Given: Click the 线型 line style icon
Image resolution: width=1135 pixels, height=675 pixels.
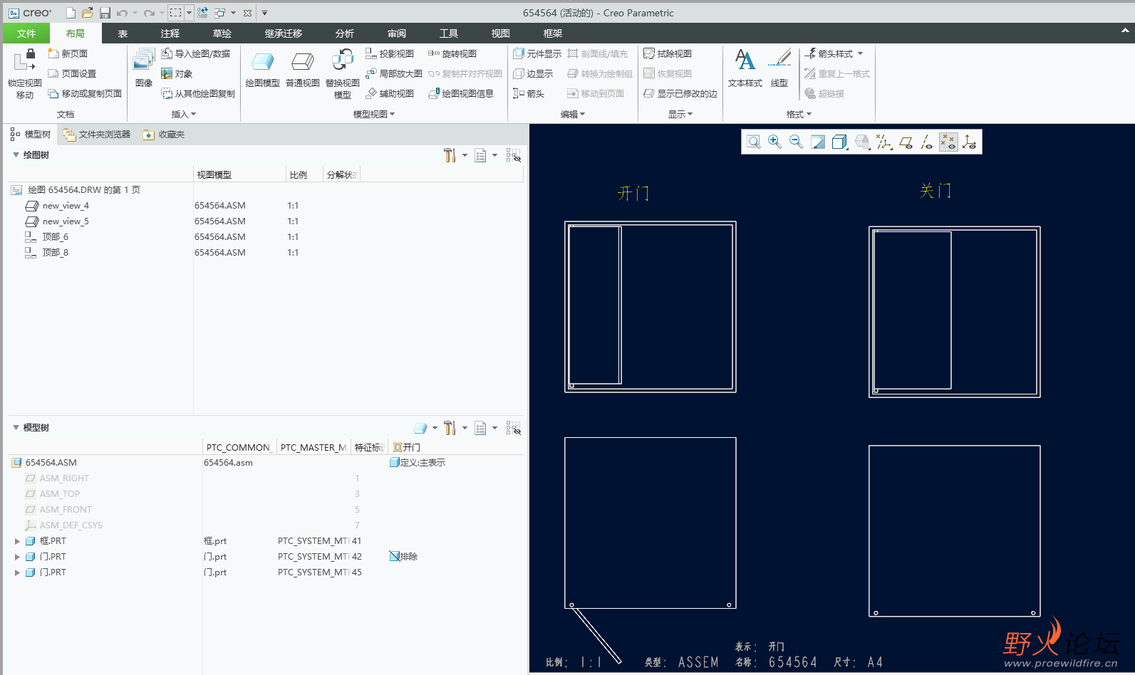Looking at the screenshot, I should pos(779,68).
